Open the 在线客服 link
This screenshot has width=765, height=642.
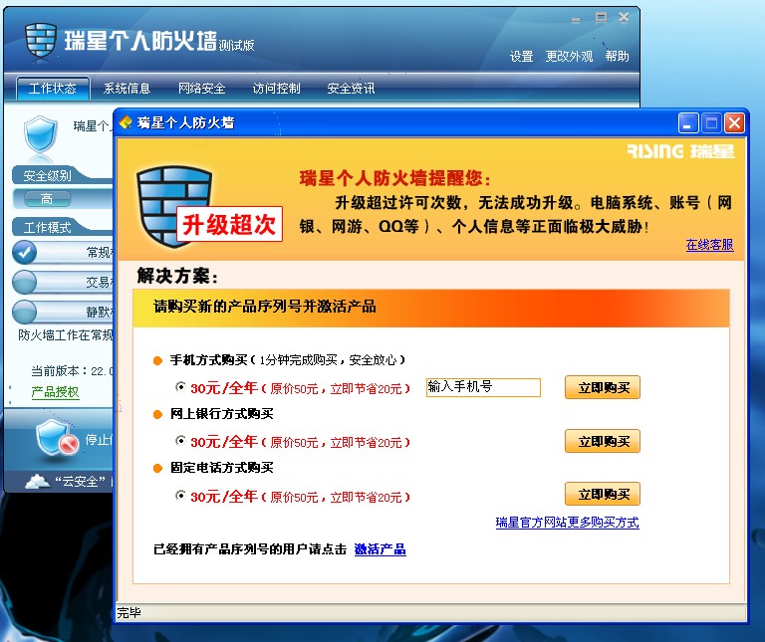(x=709, y=245)
